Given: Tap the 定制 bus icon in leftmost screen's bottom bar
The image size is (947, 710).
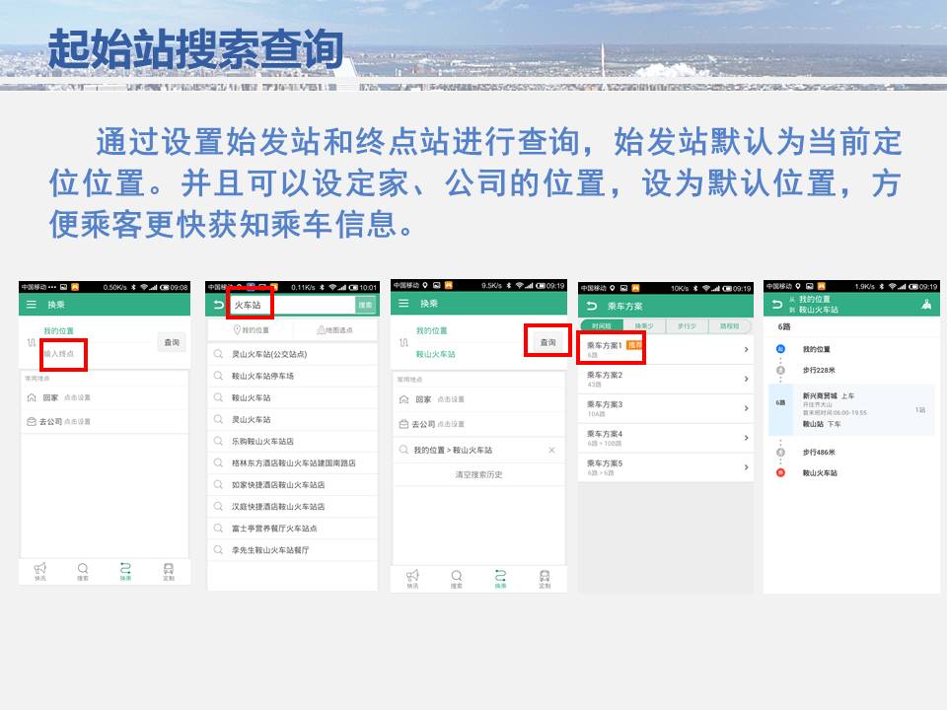Looking at the screenshot, I should pyautogui.click(x=169, y=571).
